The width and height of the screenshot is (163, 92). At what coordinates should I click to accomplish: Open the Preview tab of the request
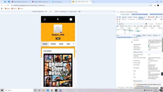pos(150,35)
